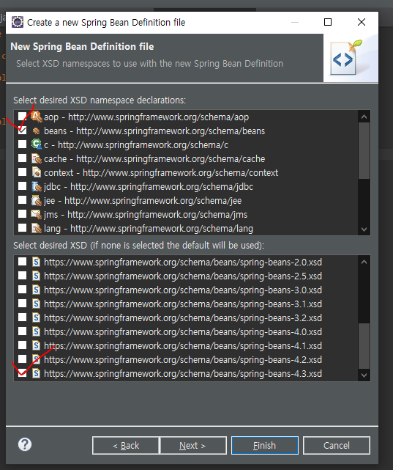Select the spring-beans-4.0.xsd row text
The width and height of the screenshot is (393, 470).
pyautogui.click(x=183, y=332)
